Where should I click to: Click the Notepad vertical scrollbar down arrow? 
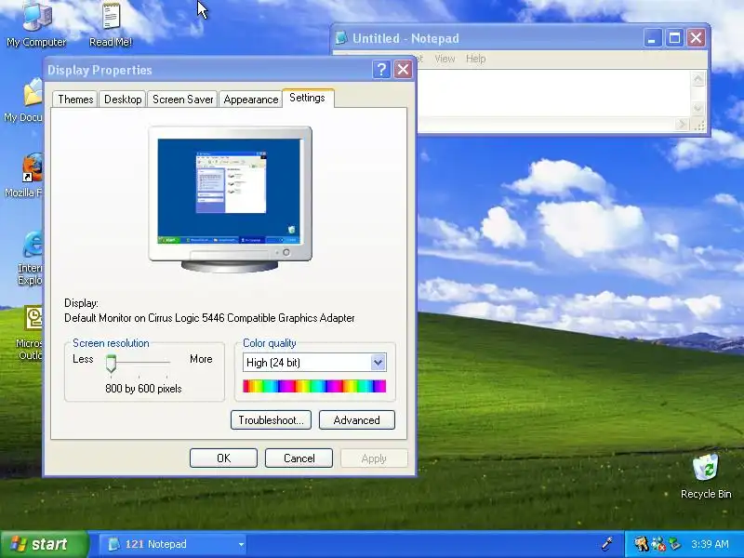click(x=698, y=108)
